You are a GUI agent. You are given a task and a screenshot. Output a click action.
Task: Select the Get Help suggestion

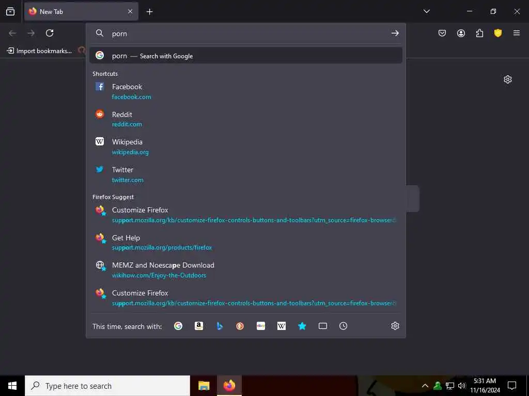tap(245, 242)
